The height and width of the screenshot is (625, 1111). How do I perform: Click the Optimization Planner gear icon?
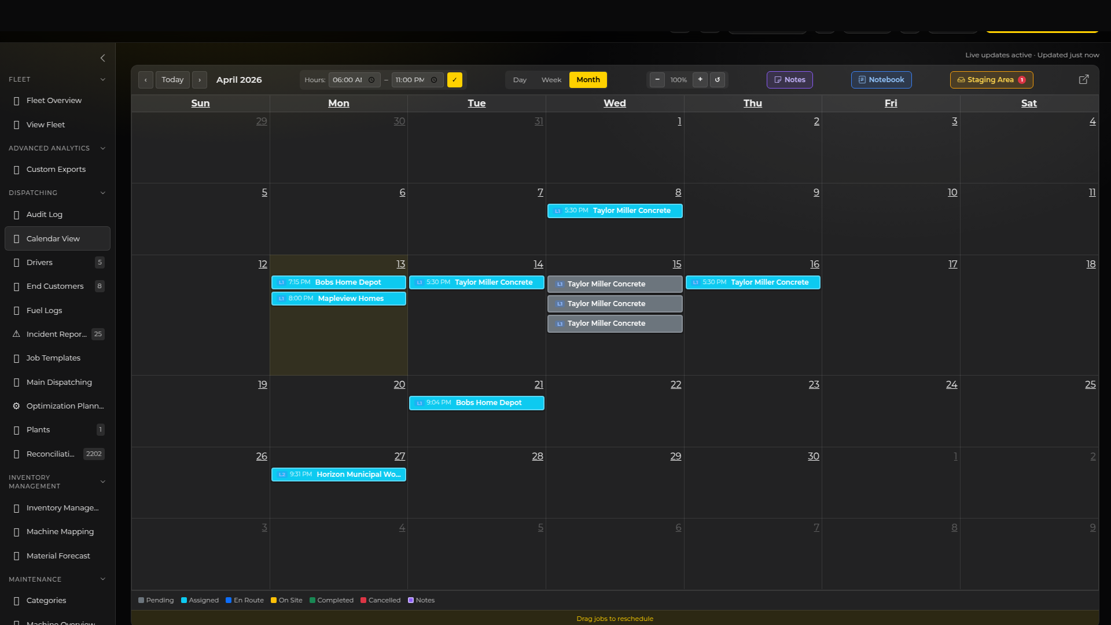coord(16,406)
